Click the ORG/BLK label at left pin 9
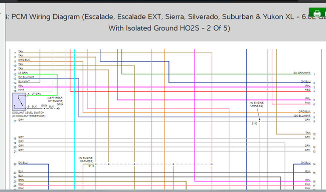The width and height of the screenshot is (326, 192). [24, 59]
